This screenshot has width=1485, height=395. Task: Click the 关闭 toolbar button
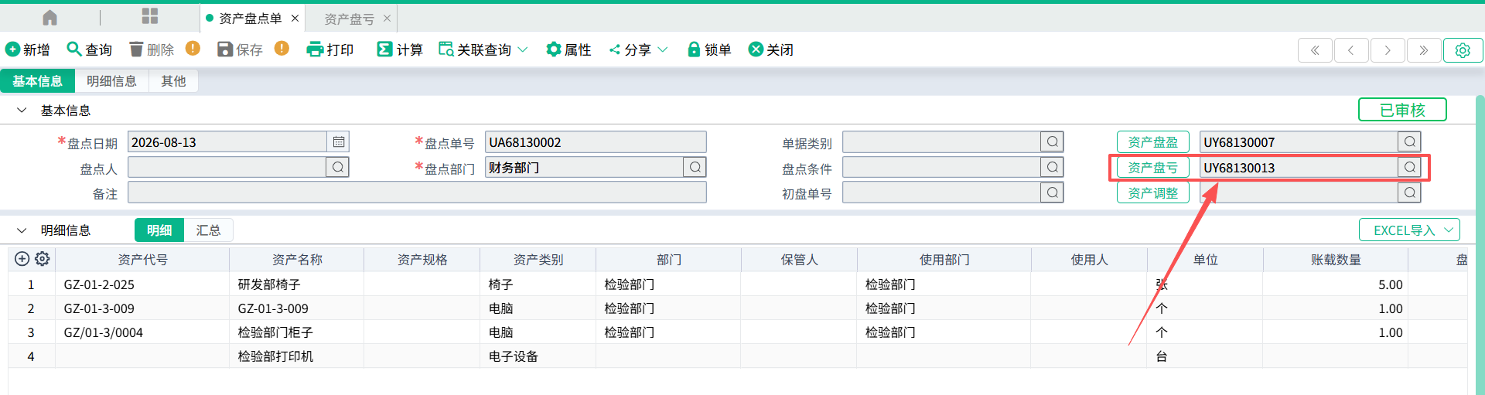[x=771, y=49]
